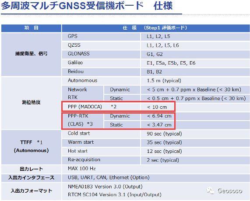Click the TTFF *1 (Autonomous) row label

tap(31, 147)
